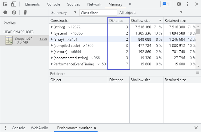Open the Summary perspective dropdown
201x132 pixels.
pos(64,13)
